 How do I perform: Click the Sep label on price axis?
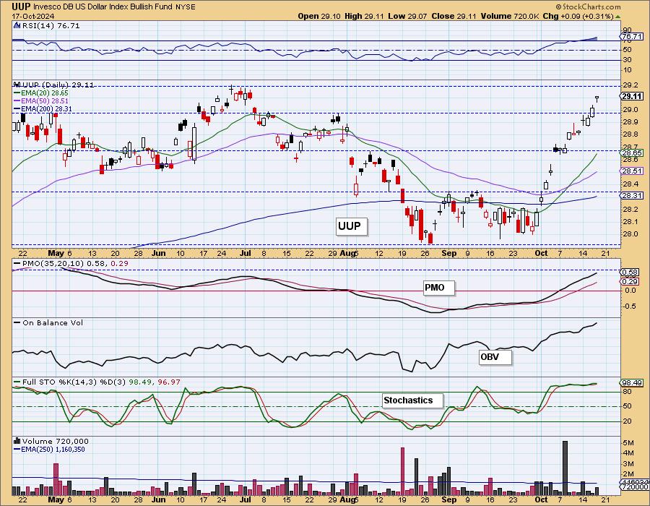click(449, 253)
